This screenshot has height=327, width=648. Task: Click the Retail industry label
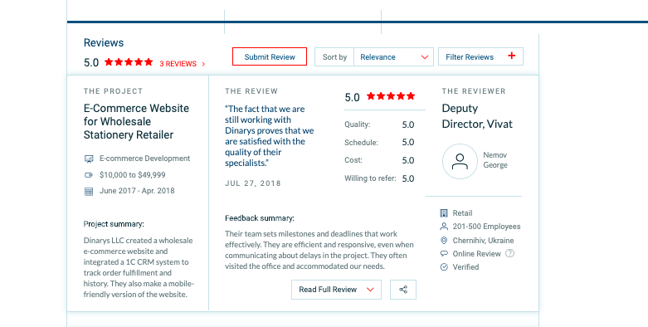[462, 213]
